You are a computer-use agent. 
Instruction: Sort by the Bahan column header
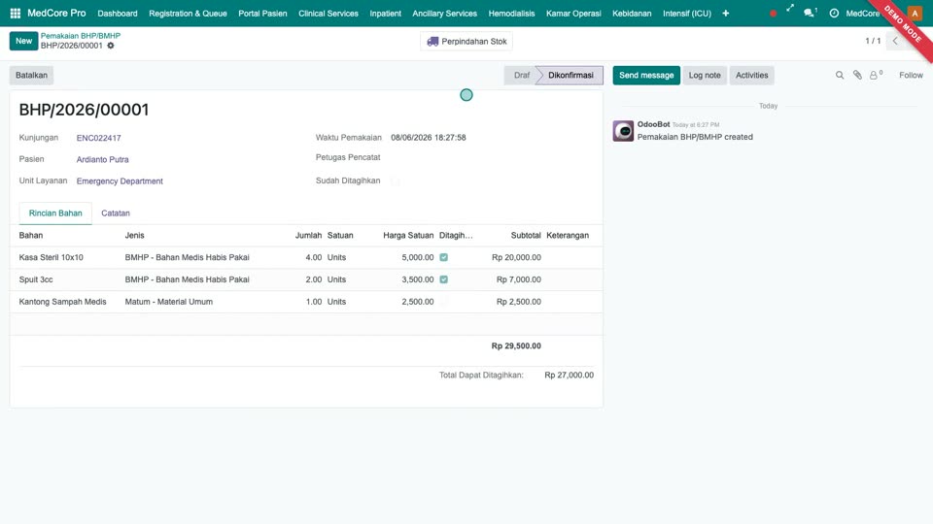pyautogui.click(x=31, y=235)
